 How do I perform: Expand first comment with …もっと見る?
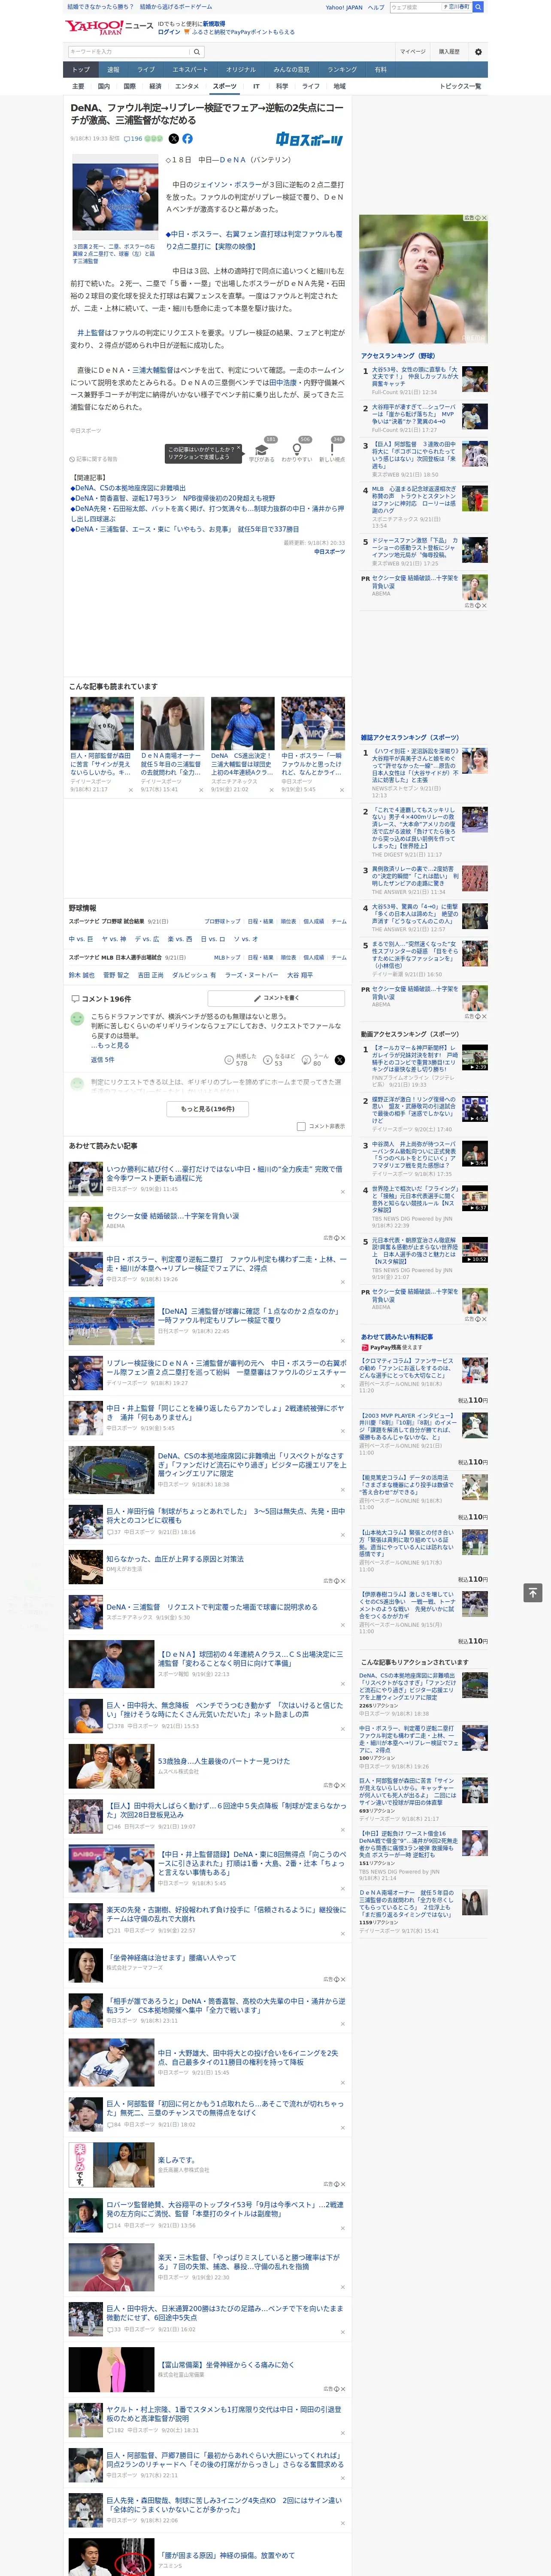click(110, 1045)
